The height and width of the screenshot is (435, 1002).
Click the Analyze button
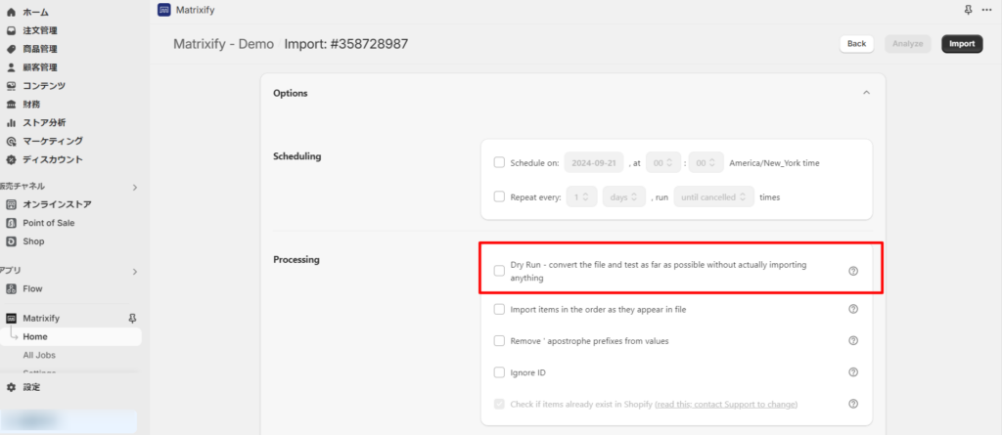907,43
